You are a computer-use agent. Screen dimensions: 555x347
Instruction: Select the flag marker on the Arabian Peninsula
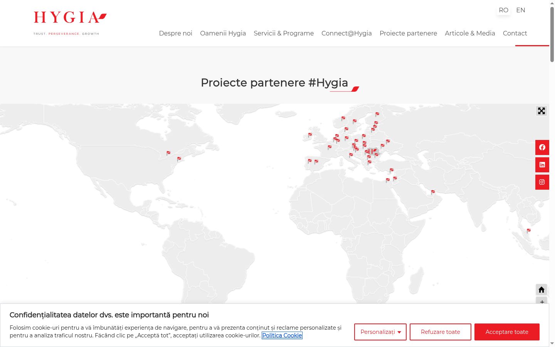point(433,192)
